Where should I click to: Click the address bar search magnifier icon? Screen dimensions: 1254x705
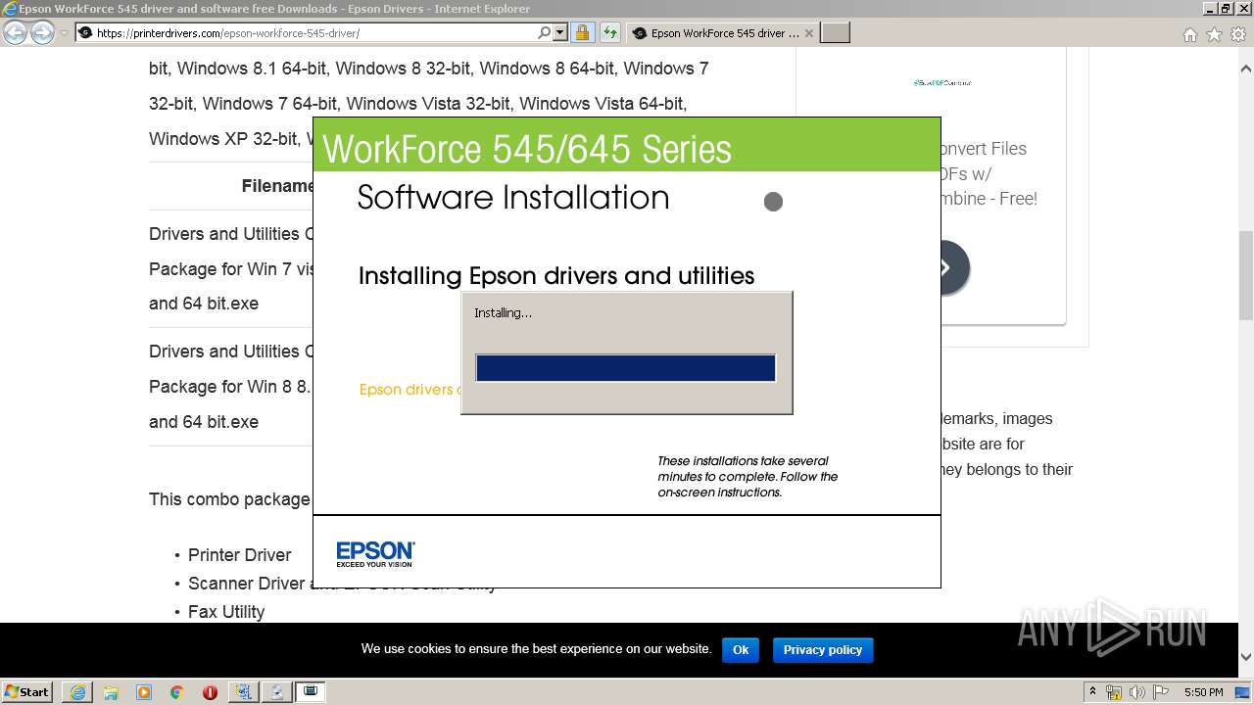pos(544,33)
